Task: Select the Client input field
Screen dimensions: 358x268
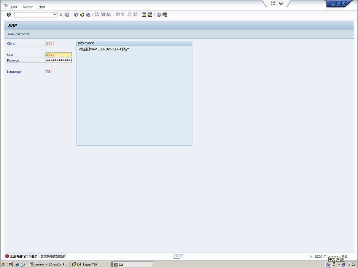Action: [49, 43]
